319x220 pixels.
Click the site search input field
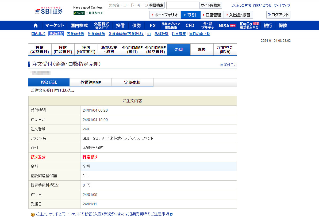(x=183, y=5)
